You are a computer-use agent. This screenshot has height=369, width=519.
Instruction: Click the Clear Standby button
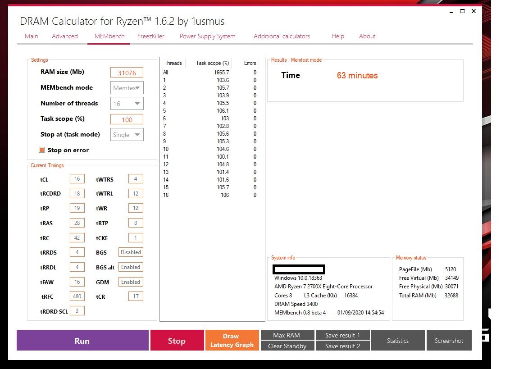(x=287, y=346)
